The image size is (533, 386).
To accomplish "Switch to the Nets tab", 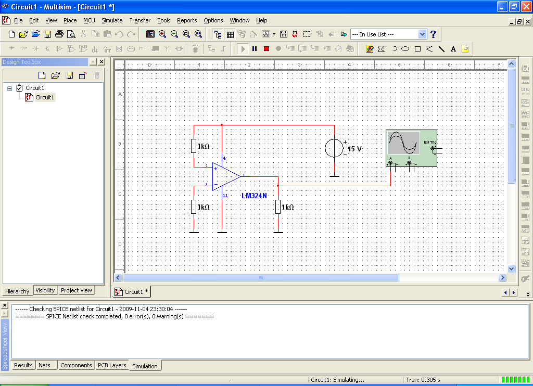I will tap(44, 365).
